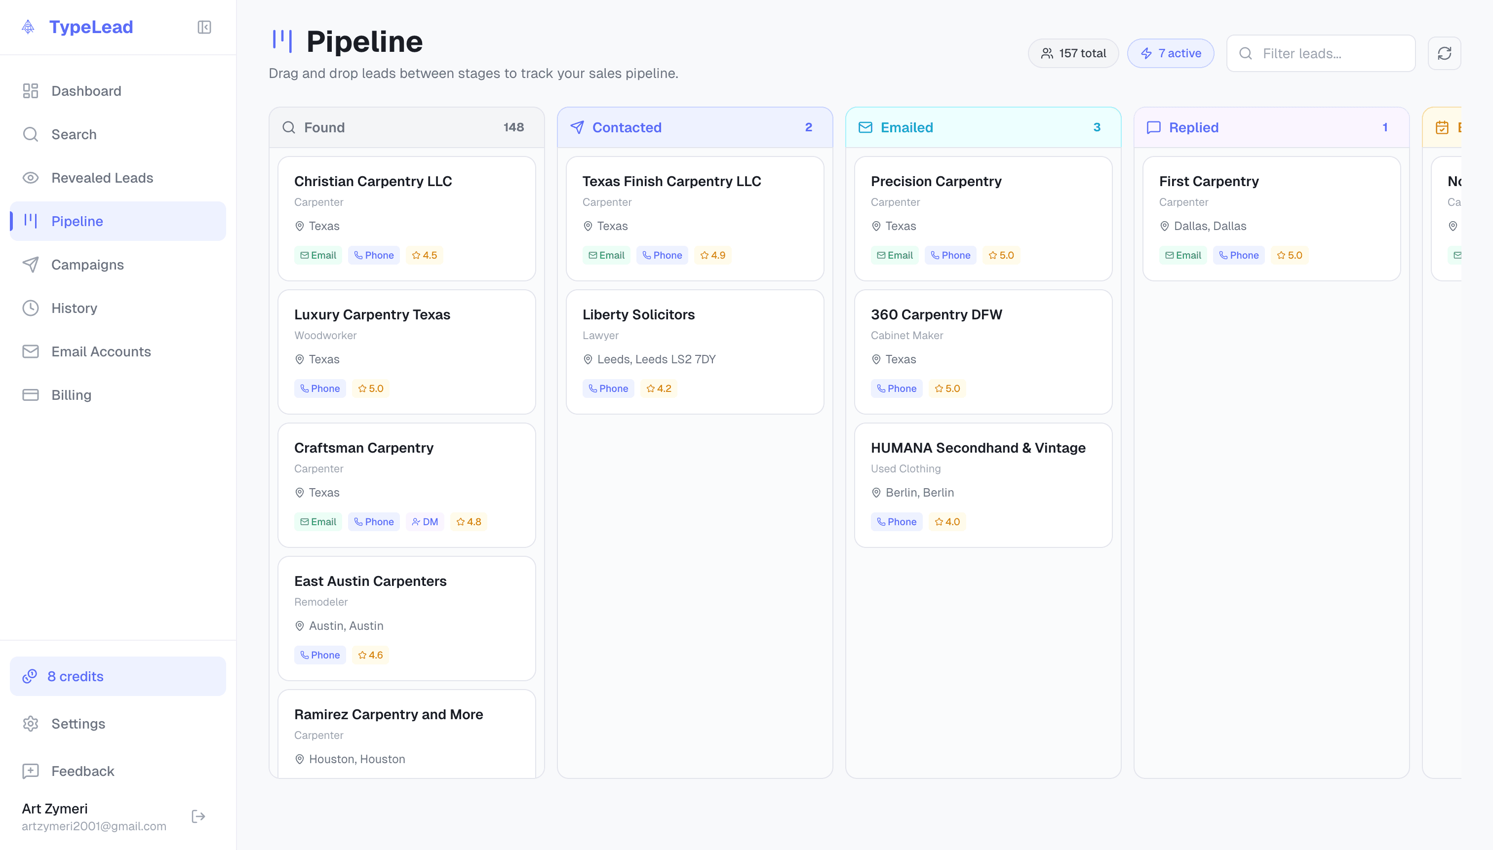The height and width of the screenshot is (850, 1493).
Task: Refresh the pipeline with the refresh icon
Action: [x=1445, y=53]
